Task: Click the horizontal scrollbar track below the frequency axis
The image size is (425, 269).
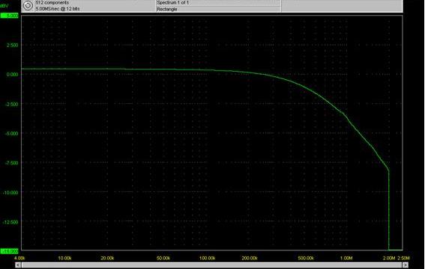Action: point(211,265)
